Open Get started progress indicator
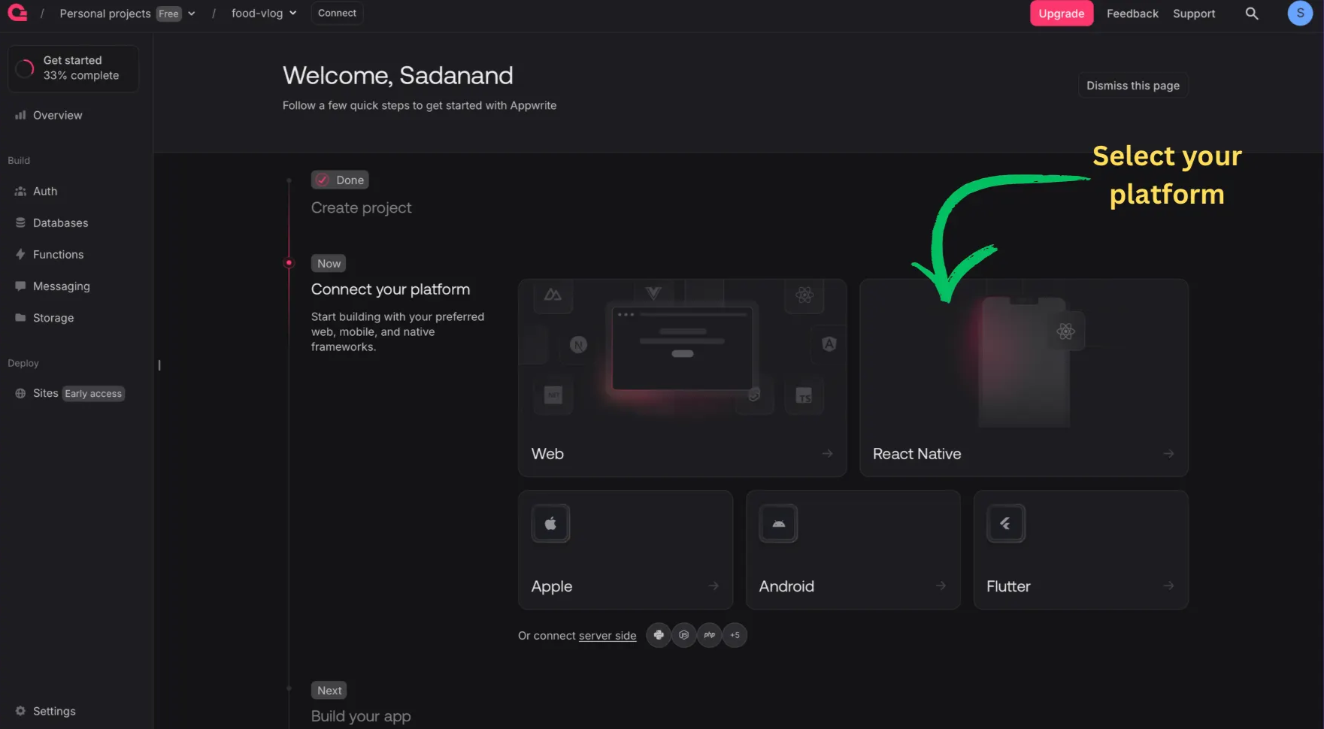This screenshot has height=729, width=1324. (x=73, y=68)
